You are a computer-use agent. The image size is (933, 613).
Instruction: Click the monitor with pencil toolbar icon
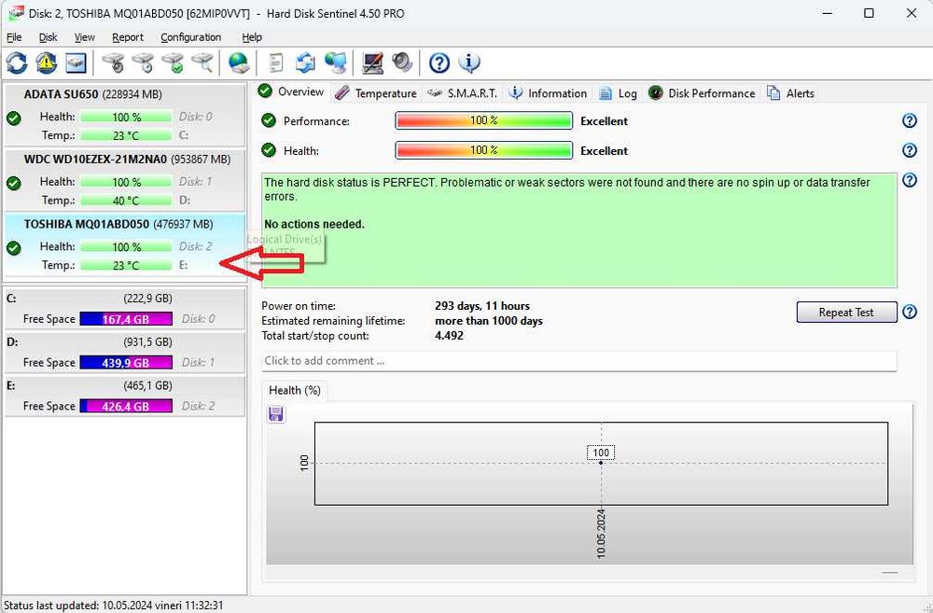point(372,63)
